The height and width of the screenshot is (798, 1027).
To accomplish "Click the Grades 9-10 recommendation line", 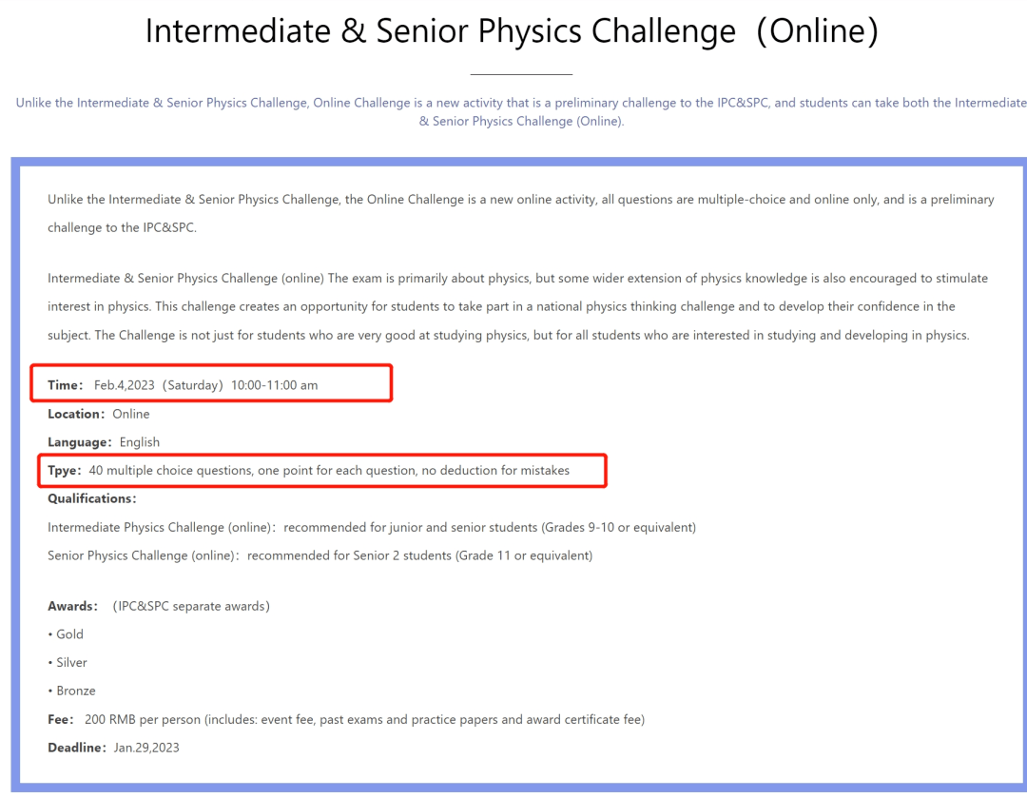I will [371, 527].
